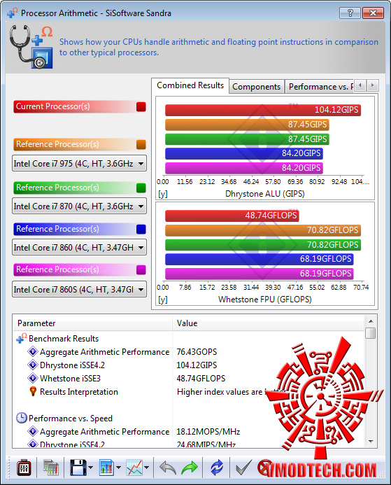
Task: Click the green 70.82GFLOPS Whetstone bar
Action: pyautogui.click(x=263, y=245)
